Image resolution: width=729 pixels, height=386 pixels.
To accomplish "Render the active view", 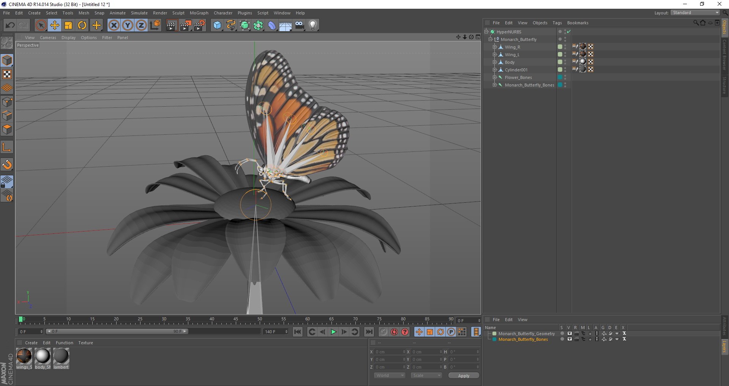I will (172, 25).
